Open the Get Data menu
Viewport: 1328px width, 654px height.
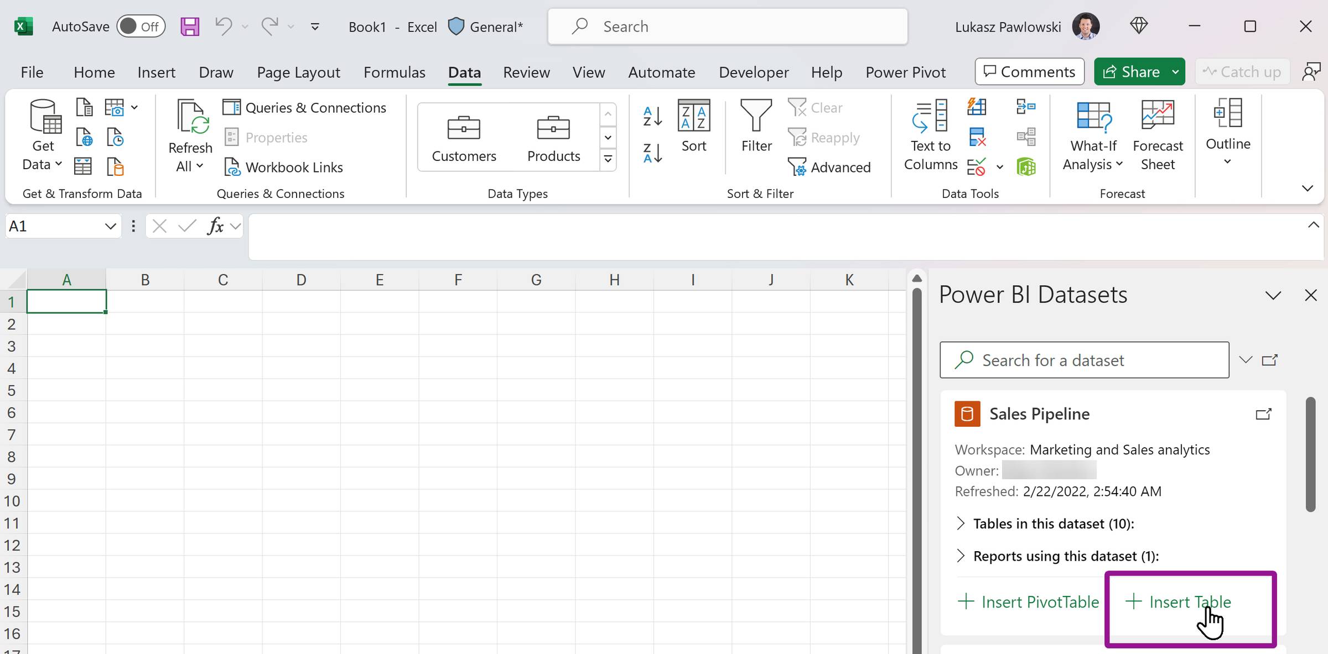tap(43, 135)
